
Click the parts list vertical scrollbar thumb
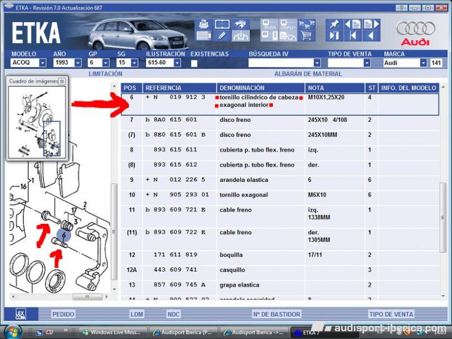pos(442,218)
